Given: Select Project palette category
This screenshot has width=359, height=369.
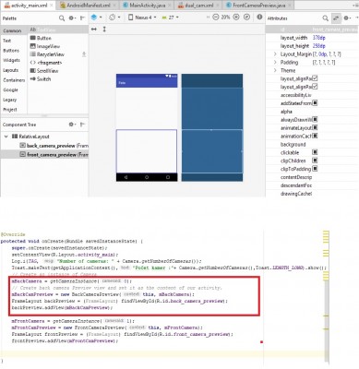Looking at the screenshot, I should 10,110.
